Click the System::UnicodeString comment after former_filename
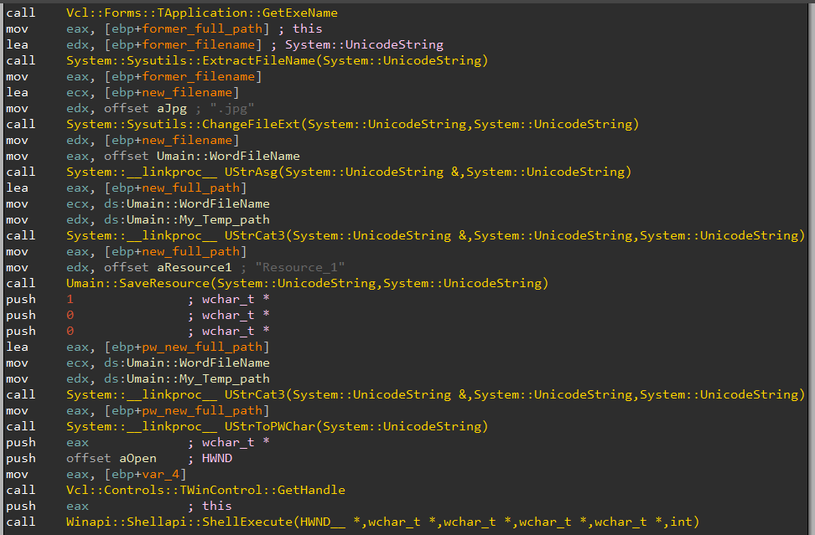The width and height of the screenshot is (815, 535). tap(364, 44)
